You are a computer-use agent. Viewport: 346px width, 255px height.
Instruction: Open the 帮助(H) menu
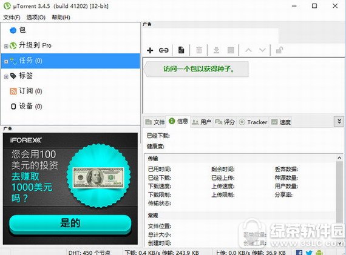[61, 18]
